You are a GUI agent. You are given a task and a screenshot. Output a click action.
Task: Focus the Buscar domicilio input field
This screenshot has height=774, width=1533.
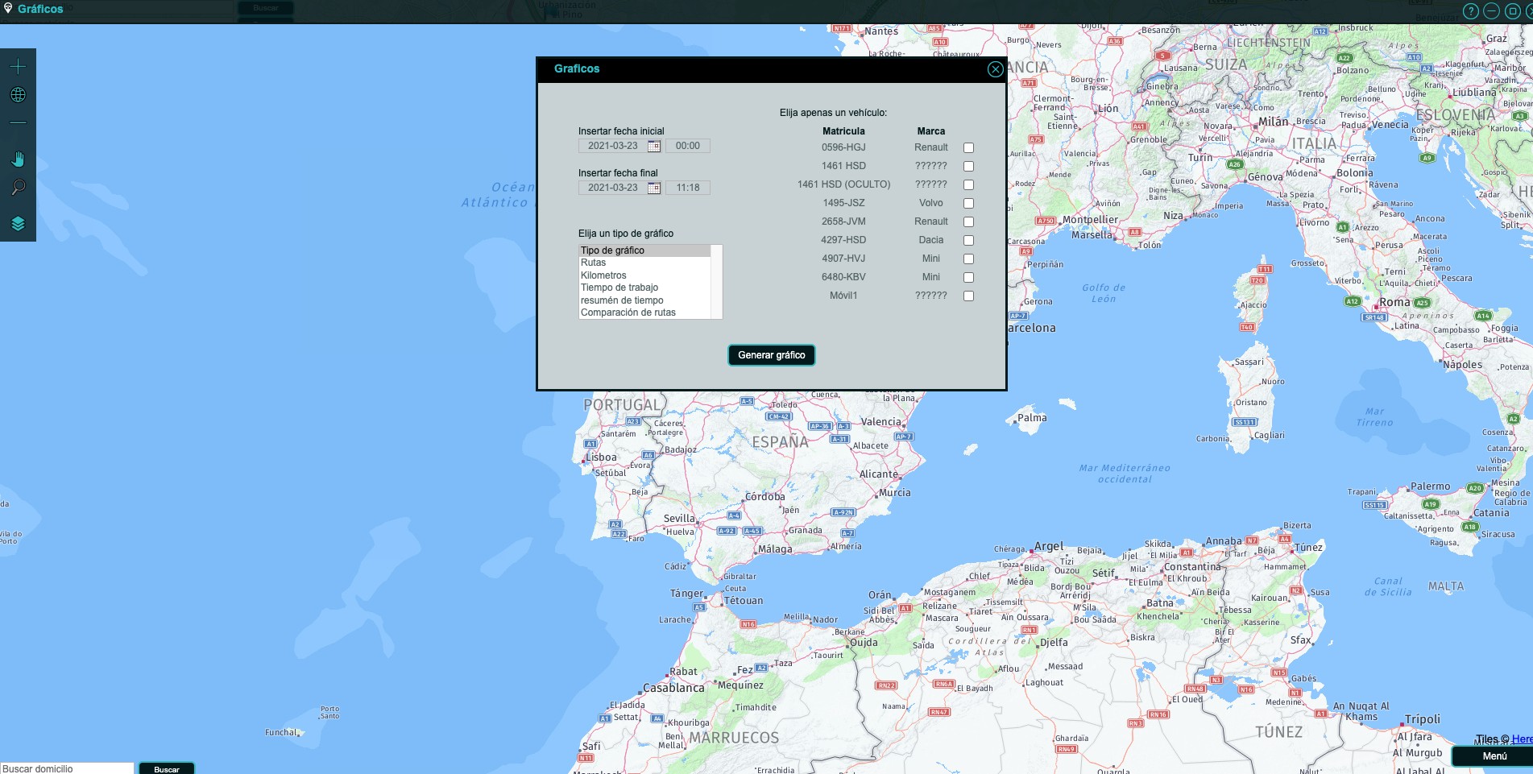(67, 768)
